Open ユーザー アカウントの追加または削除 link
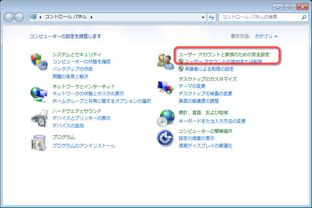Screen dimensions: 312x208 (x=223, y=61)
